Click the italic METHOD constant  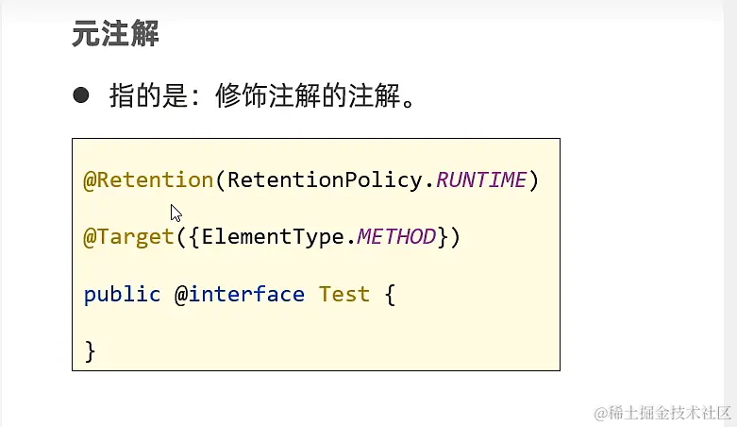[396, 237]
